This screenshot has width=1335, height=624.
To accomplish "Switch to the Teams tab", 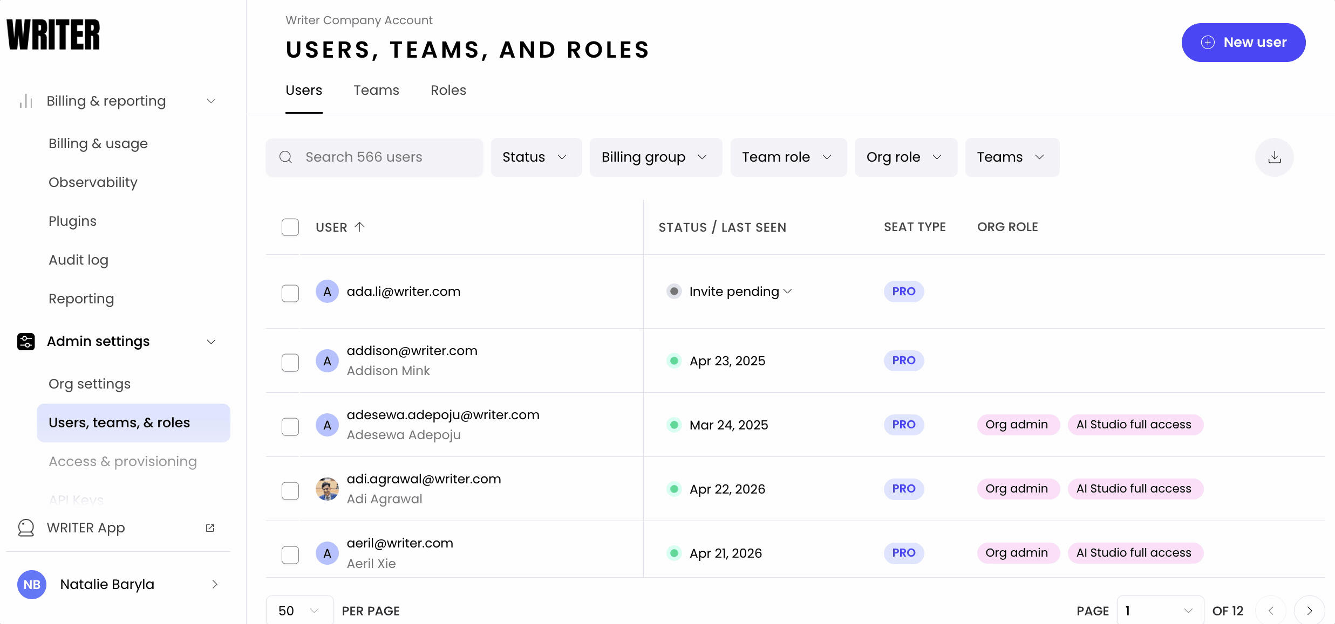I will pos(376,91).
